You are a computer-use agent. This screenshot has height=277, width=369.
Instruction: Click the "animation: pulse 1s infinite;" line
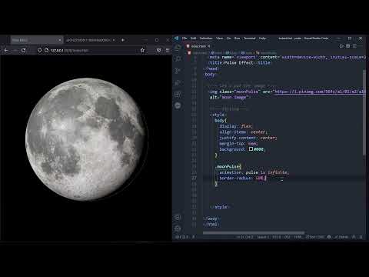[254, 172]
